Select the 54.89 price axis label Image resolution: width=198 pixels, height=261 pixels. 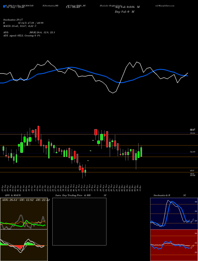pos(193,152)
